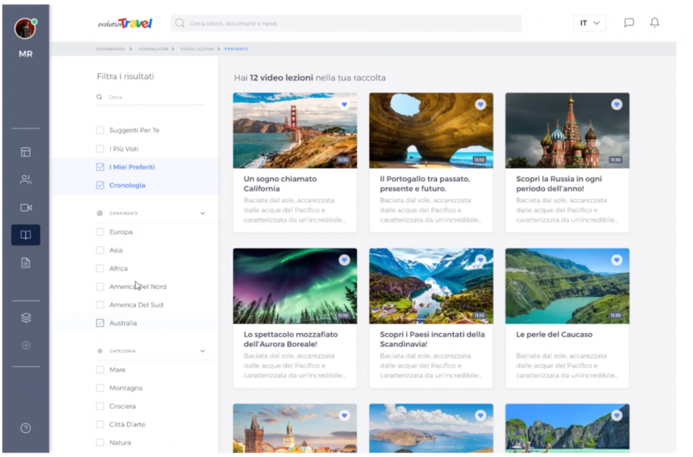Collapse the Continenti filter section
This screenshot has width=693, height=457.
tap(202, 214)
